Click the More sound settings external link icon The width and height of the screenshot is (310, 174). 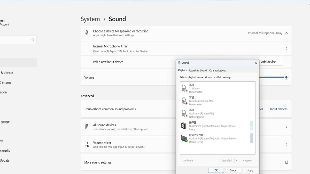[286, 162]
